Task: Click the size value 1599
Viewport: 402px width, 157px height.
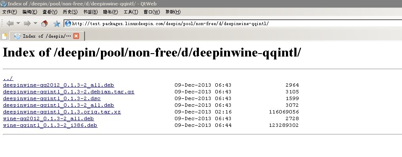Action: tap(292, 98)
